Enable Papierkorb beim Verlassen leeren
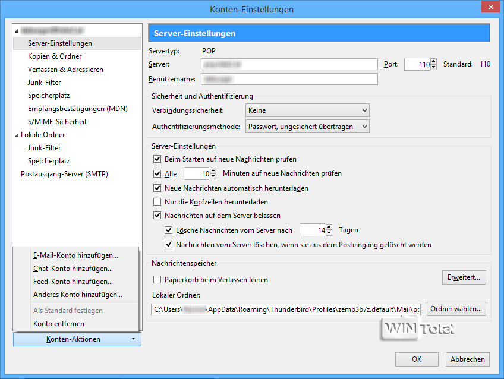The height and width of the screenshot is (379, 504). pyautogui.click(x=157, y=280)
